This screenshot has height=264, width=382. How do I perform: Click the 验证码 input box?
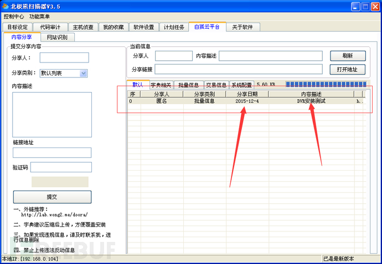point(61,167)
